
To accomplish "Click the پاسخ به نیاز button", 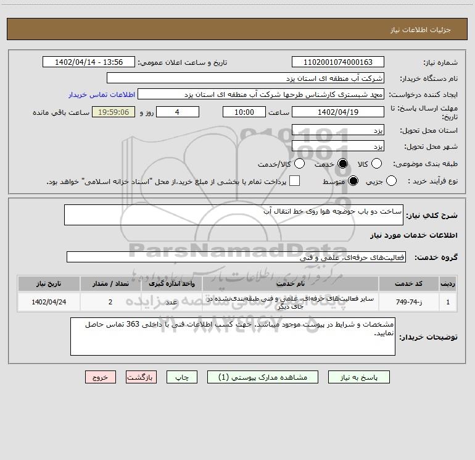I will coord(359,377).
